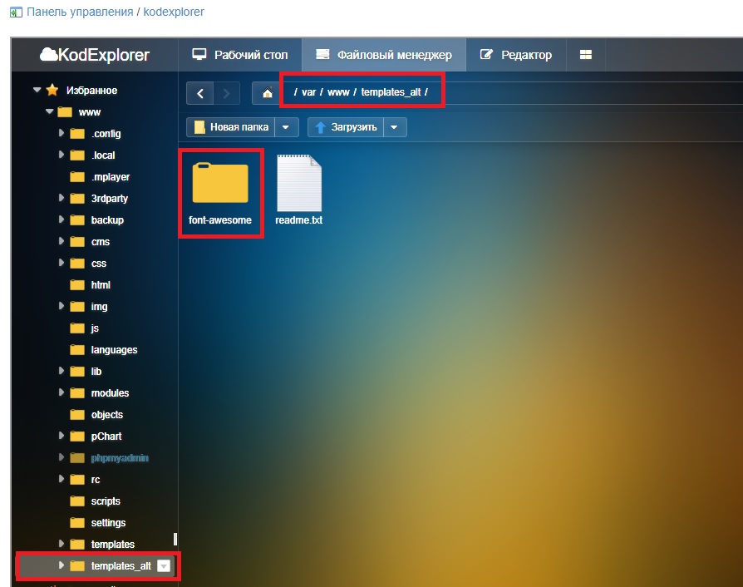Expand the .local folder arrow

pos(62,155)
